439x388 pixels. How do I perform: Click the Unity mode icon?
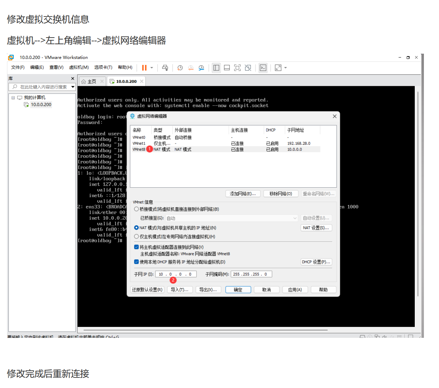248,68
